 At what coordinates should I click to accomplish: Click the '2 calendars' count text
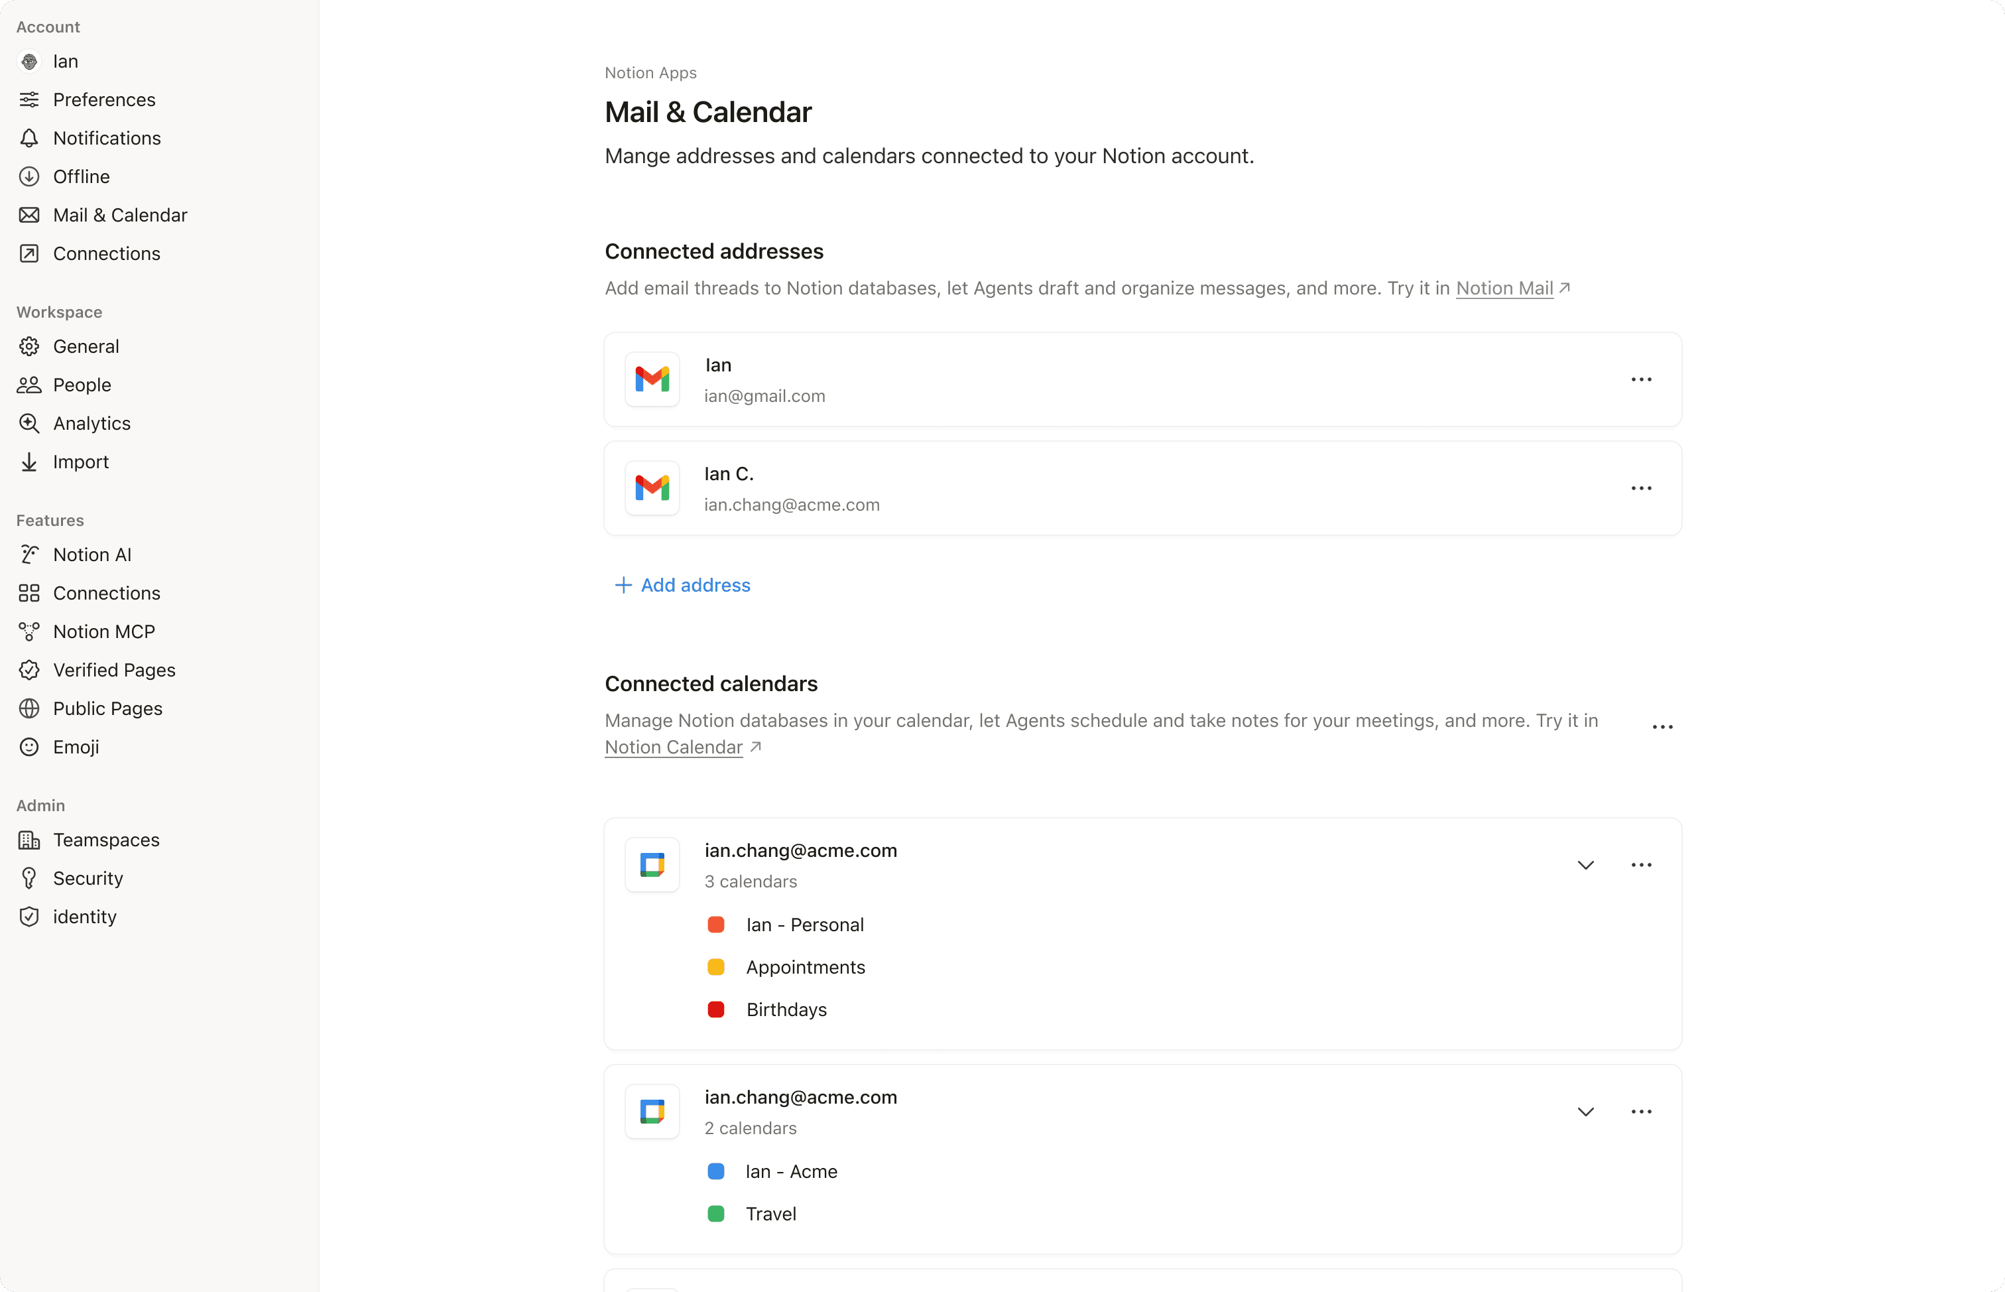(751, 1128)
